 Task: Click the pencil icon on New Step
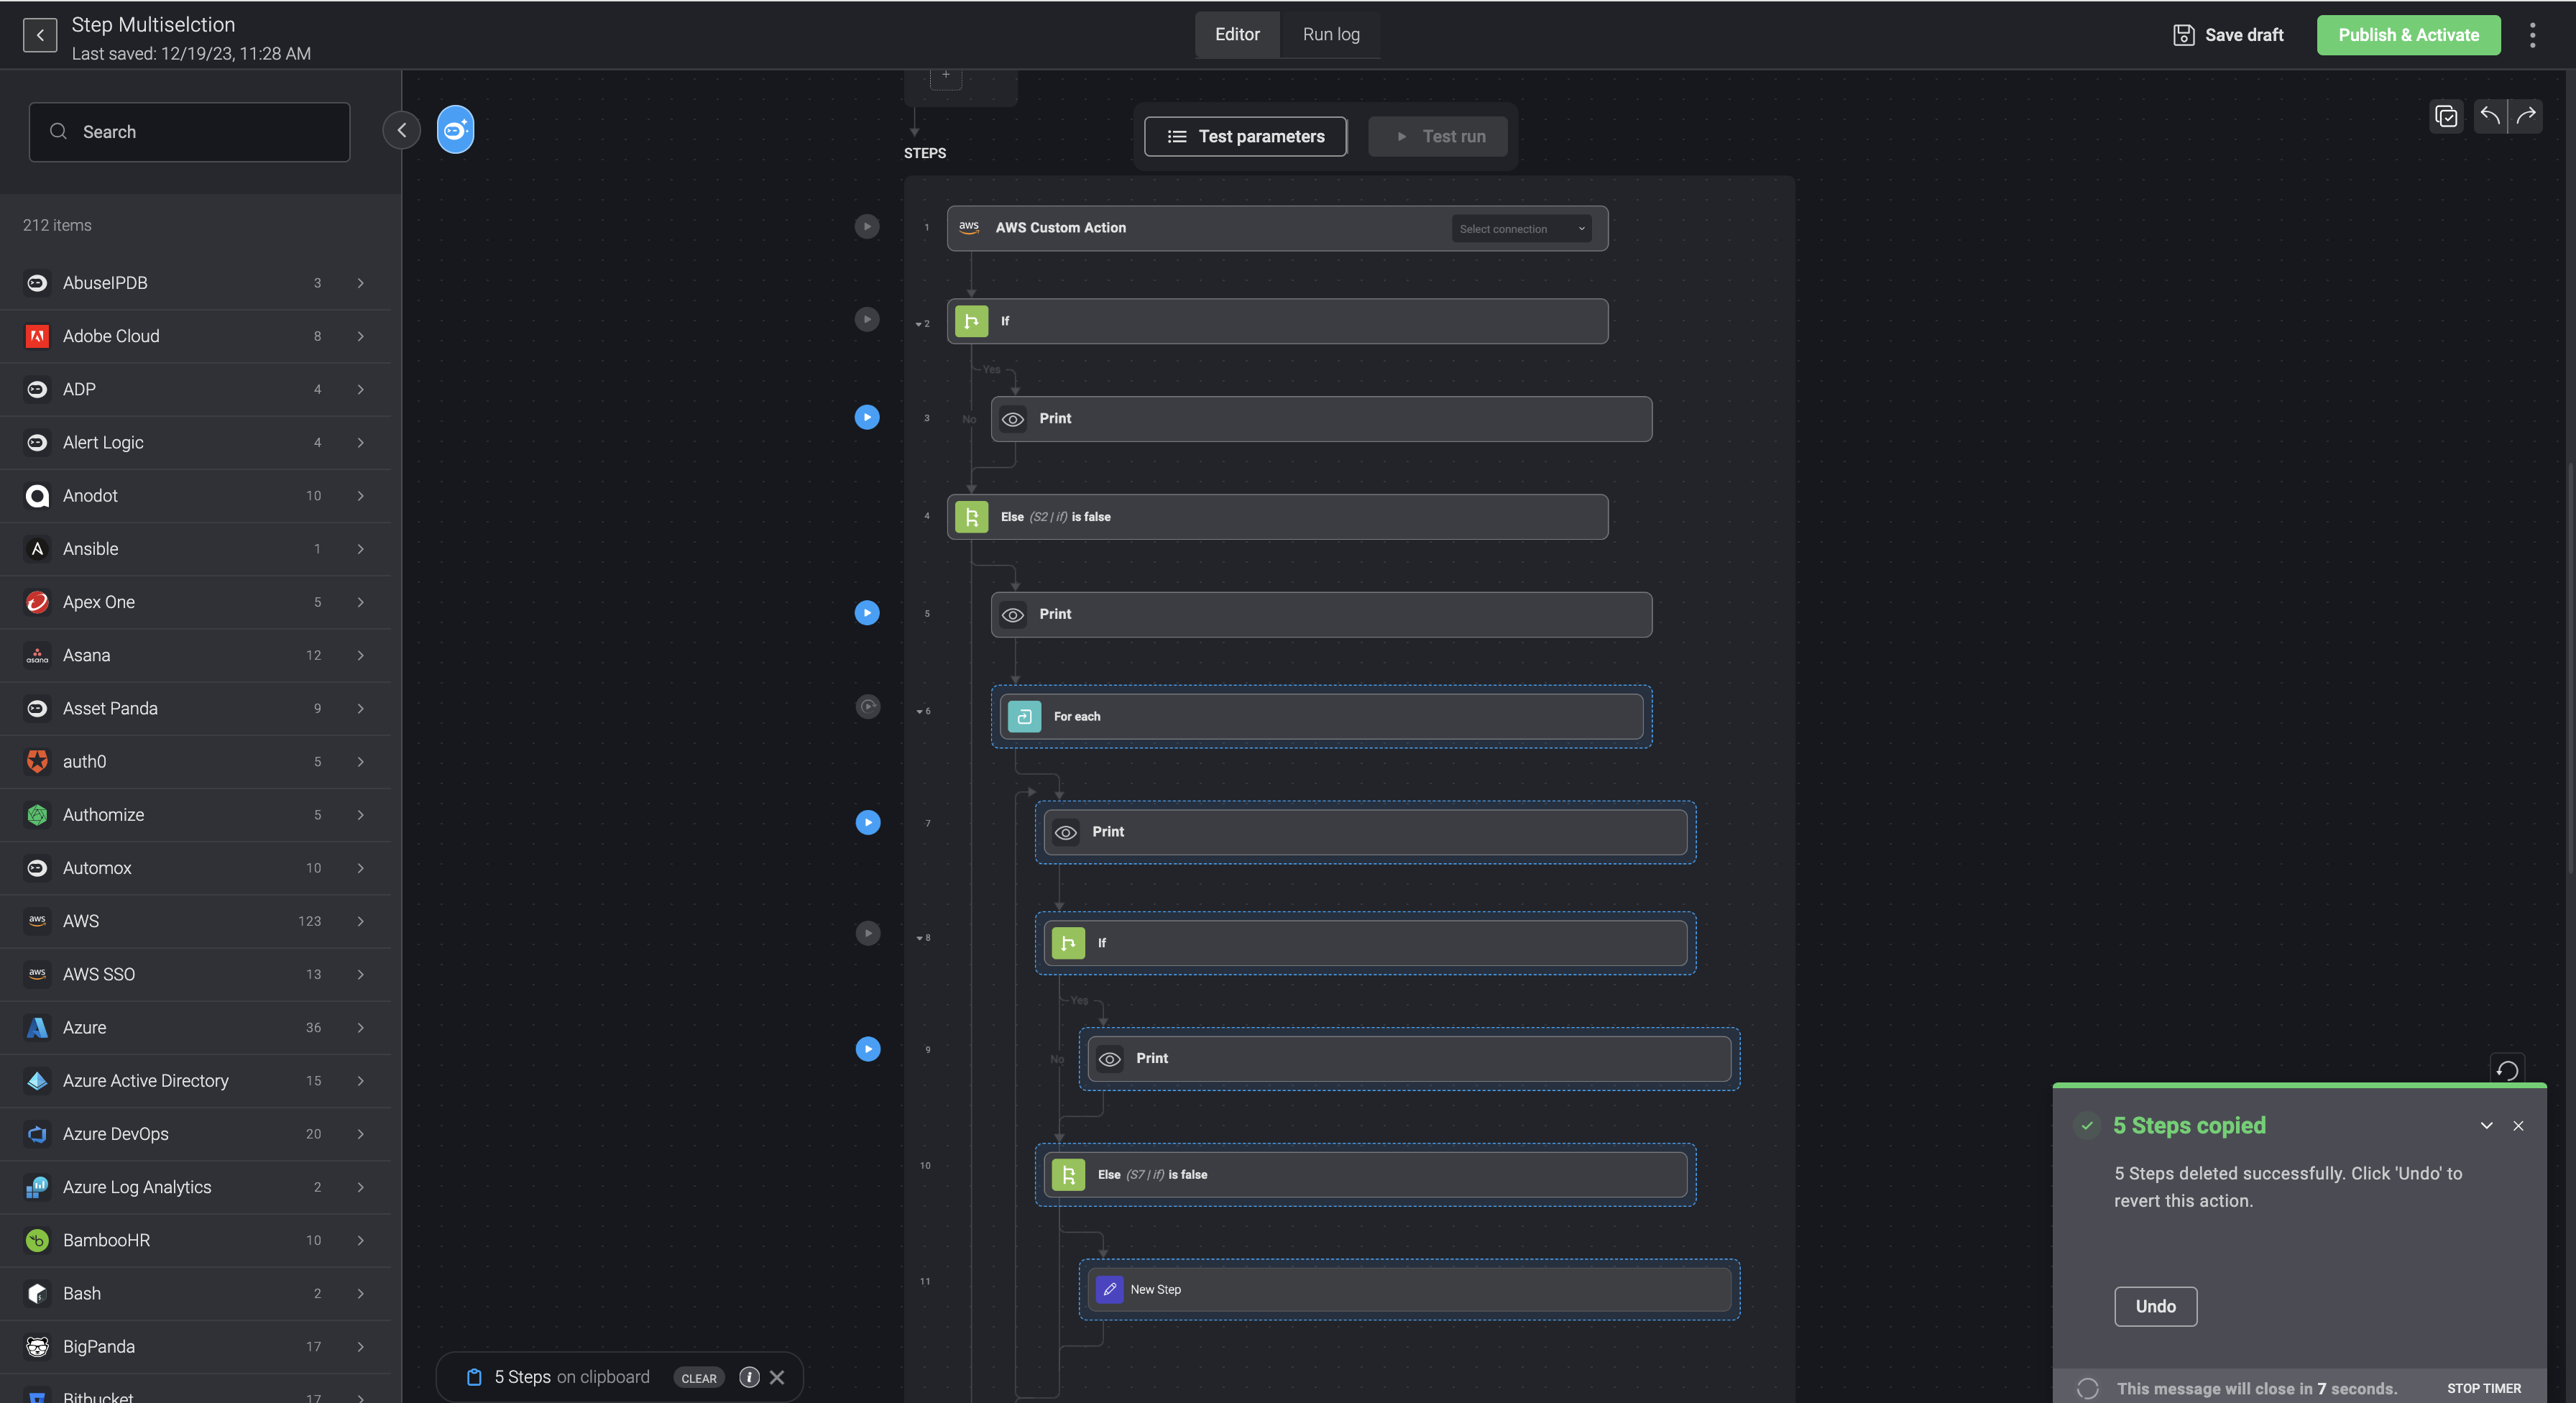pos(1109,1289)
